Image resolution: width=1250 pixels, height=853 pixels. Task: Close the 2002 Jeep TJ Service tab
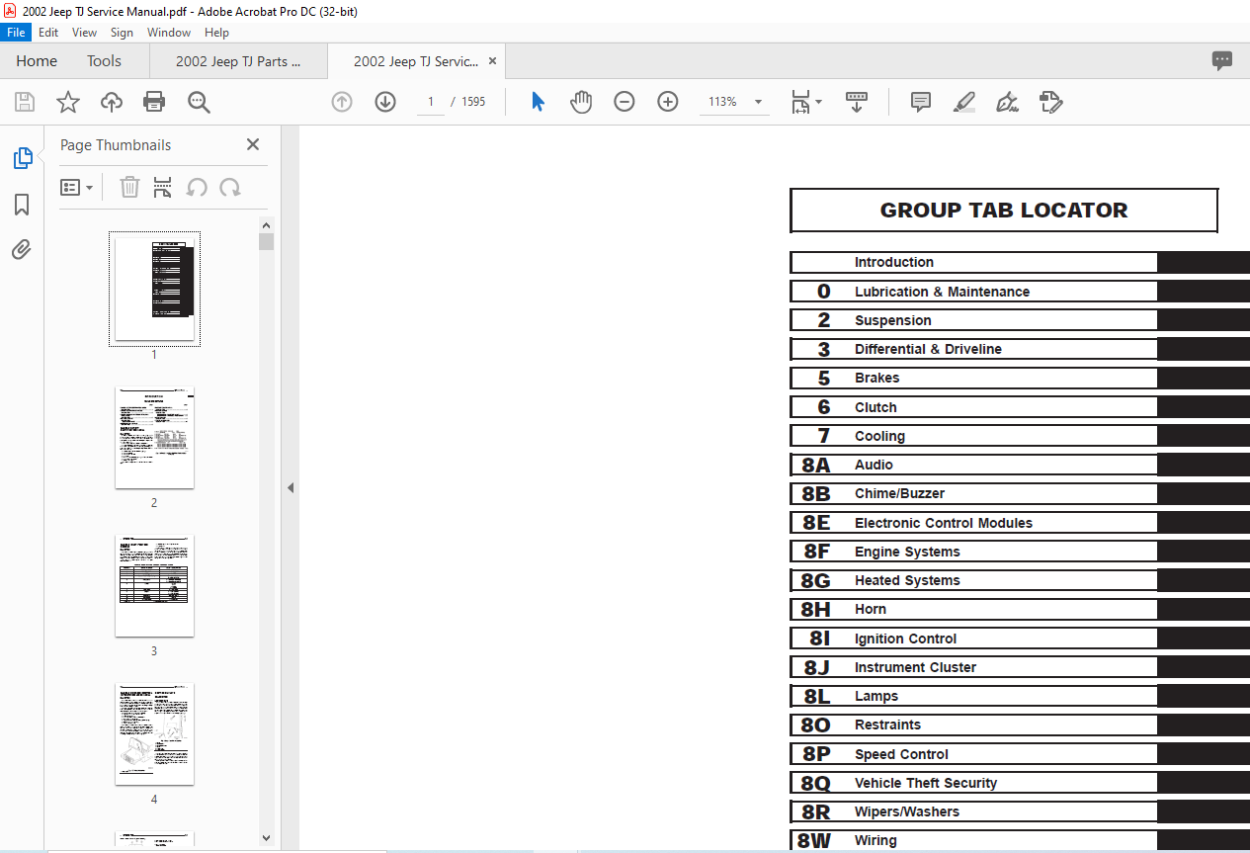pos(491,61)
